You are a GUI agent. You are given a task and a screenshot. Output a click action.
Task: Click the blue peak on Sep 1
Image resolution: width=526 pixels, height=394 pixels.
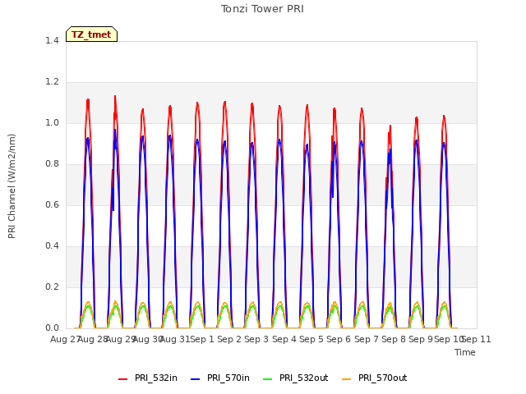pyautogui.click(x=197, y=140)
